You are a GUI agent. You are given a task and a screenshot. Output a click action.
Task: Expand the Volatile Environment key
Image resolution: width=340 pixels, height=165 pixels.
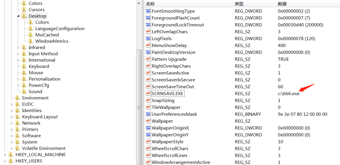(12, 148)
